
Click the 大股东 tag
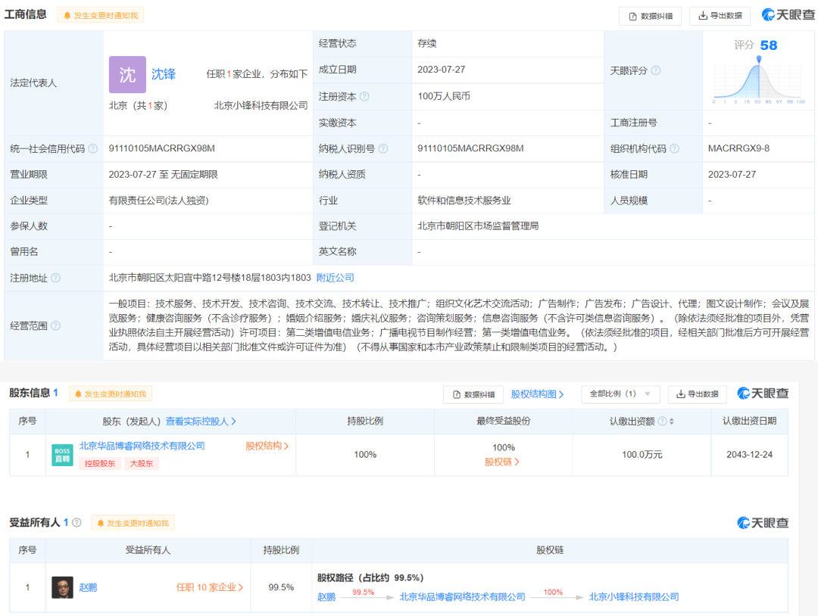(142, 463)
